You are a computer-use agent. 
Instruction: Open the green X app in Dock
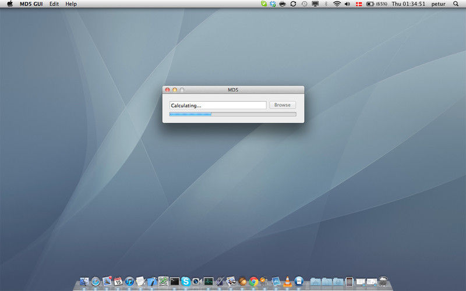click(x=163, y=281)
